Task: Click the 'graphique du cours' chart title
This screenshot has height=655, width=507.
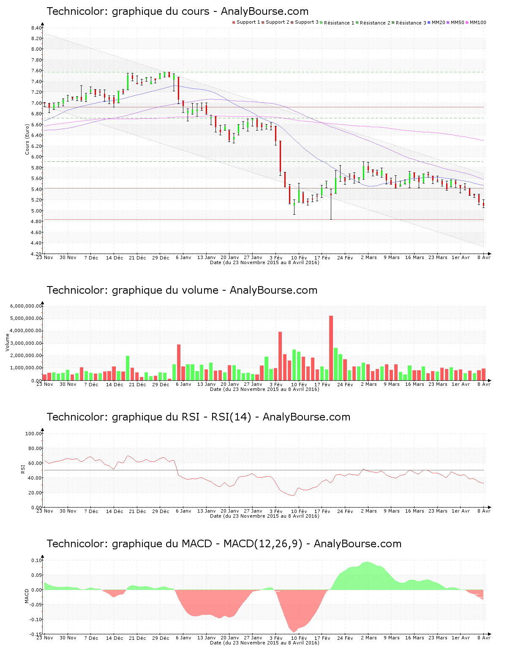Action: [x=177, y=11]
